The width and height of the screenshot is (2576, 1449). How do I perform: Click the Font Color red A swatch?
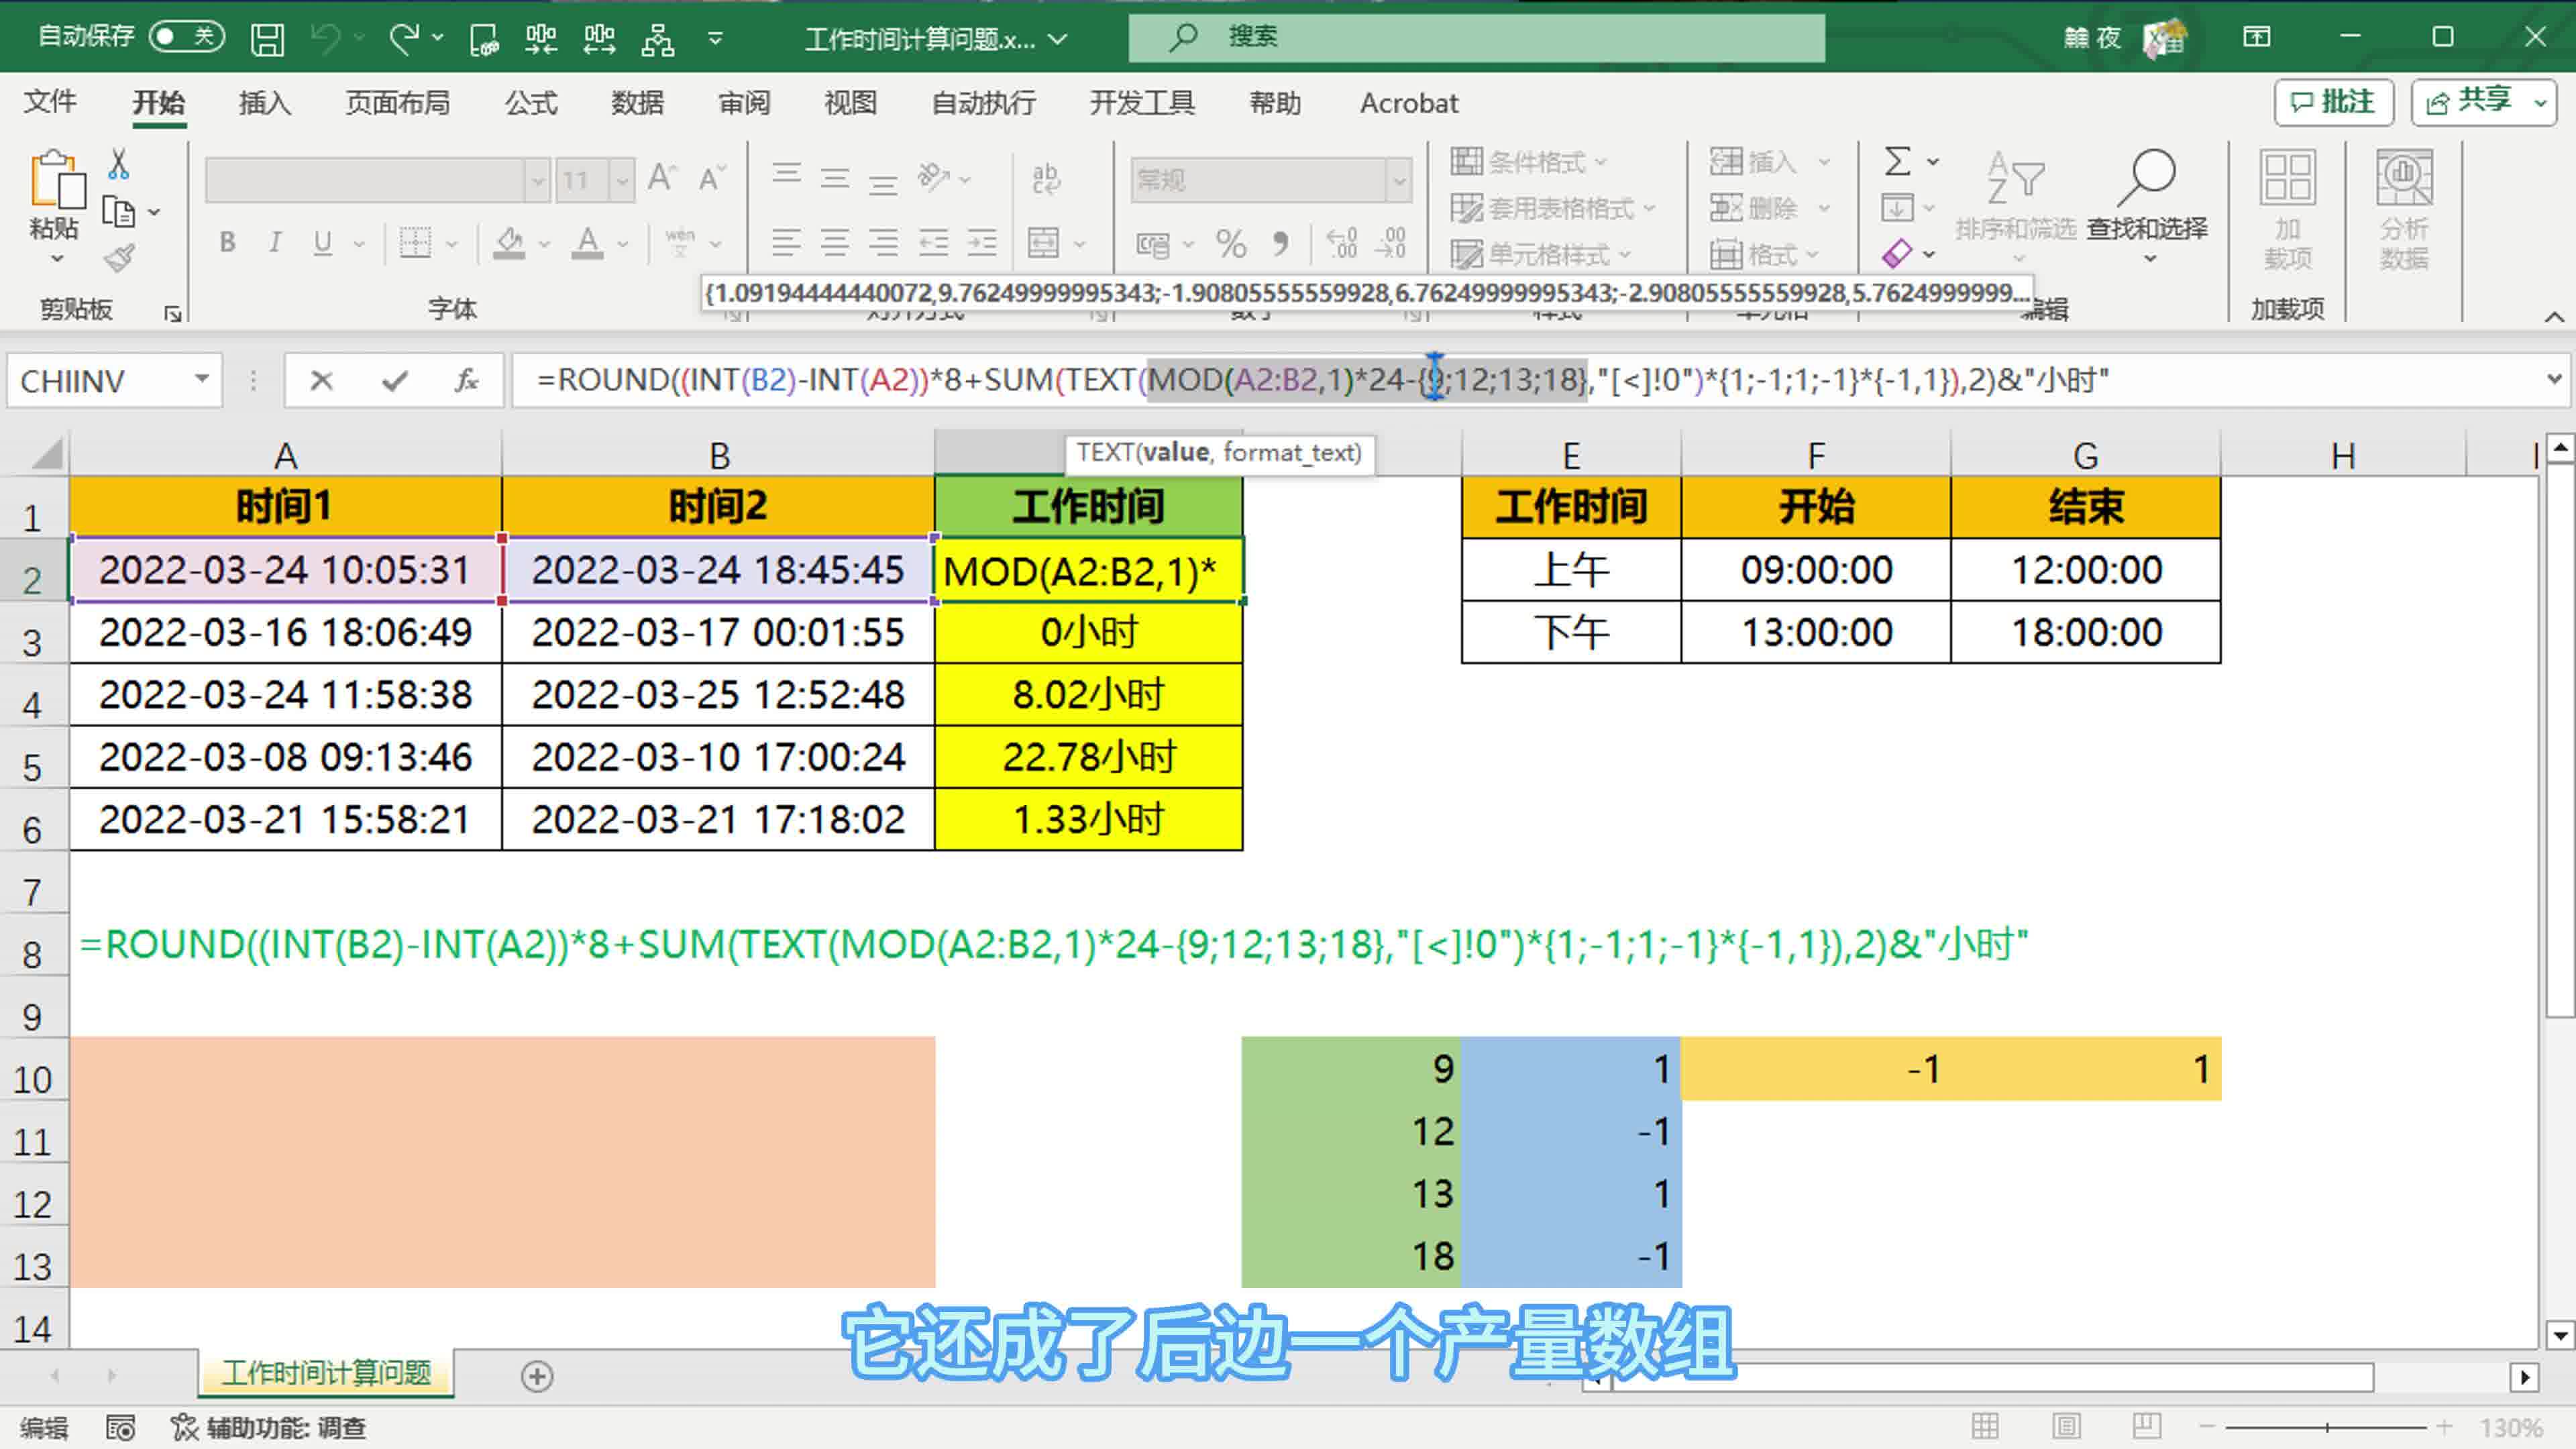point(587,243)
